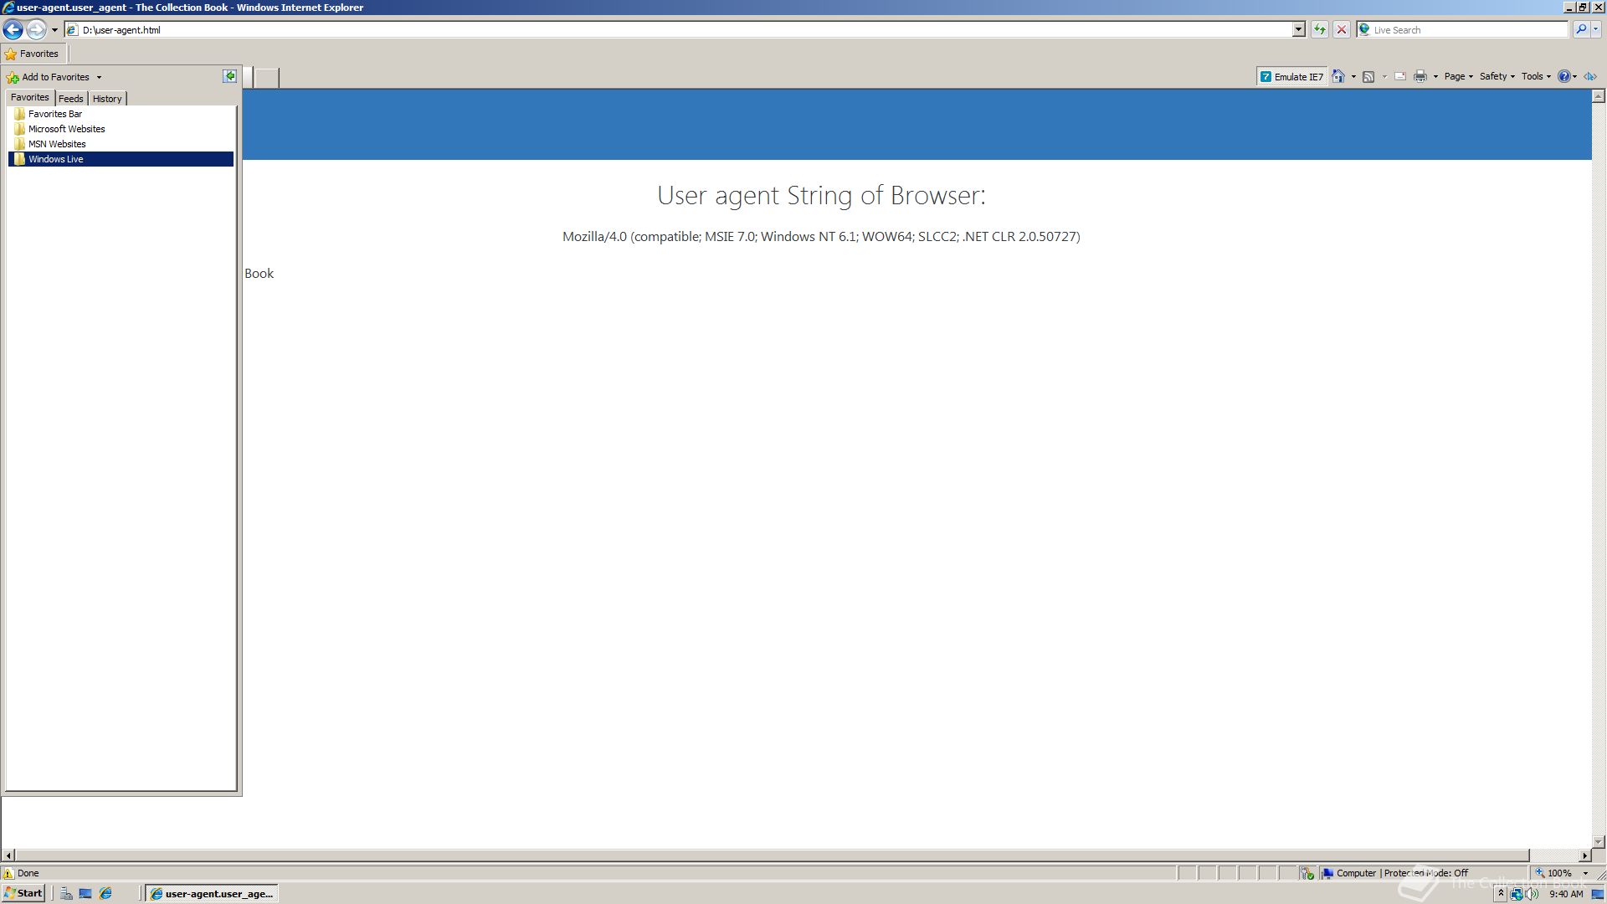Image resolution: width=1607 pixels, height=904 pixels.
Task: Click the desktop quick launch icon
Action: pos(85,894)
